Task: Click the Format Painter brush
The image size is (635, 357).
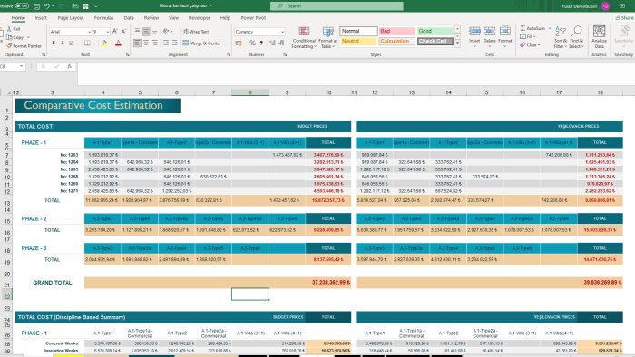Action: click(x=9, y=46)
